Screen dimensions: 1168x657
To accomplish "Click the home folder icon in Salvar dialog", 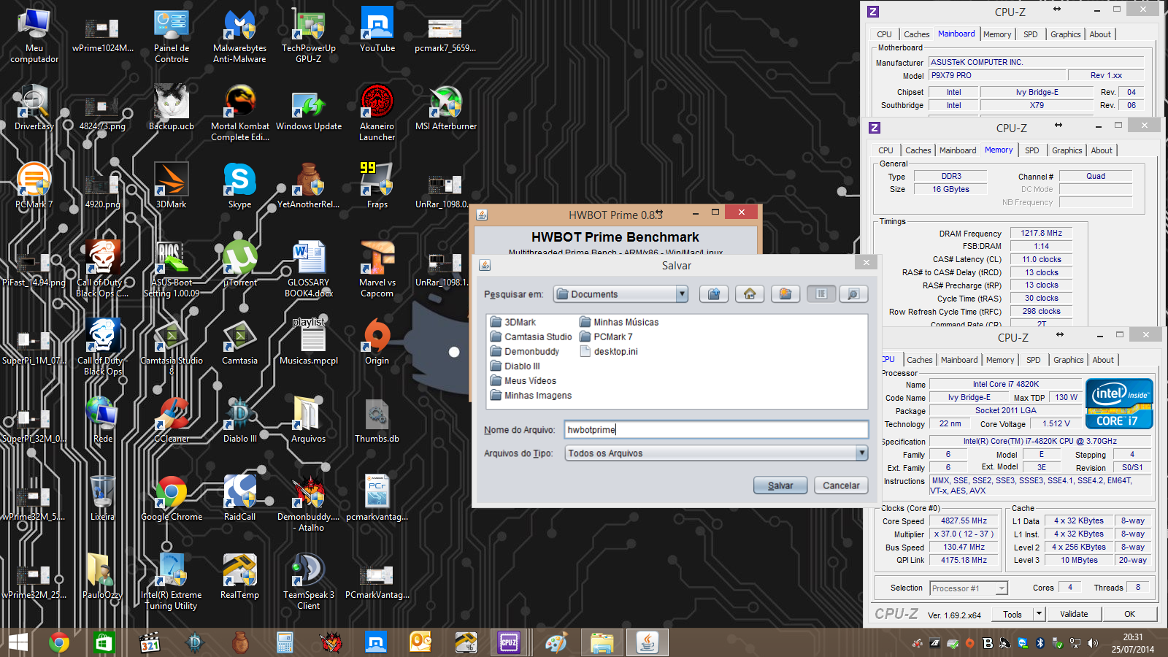I will pos(750,293).
